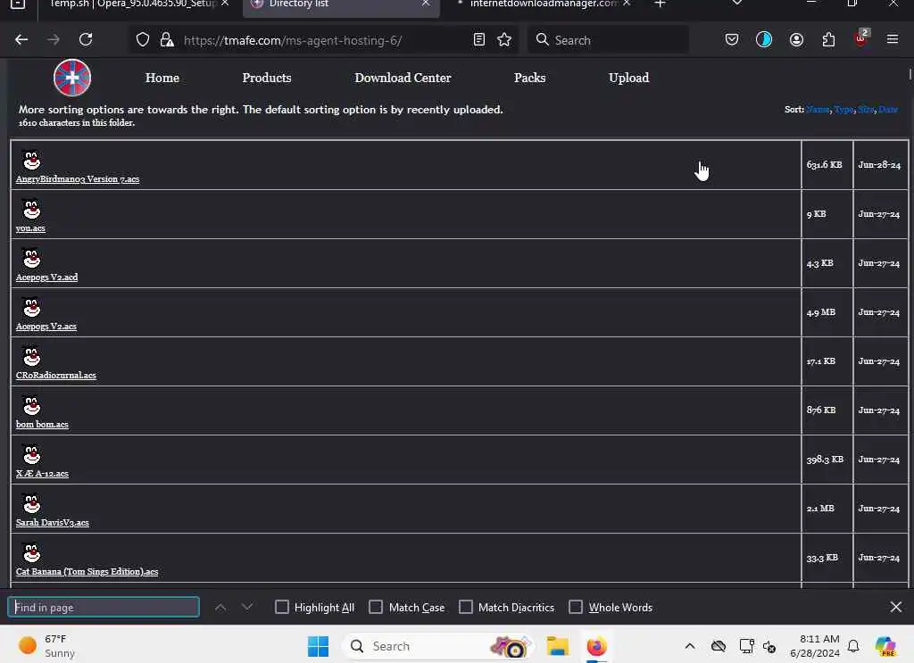Image resolution: width=914 pixels, height=663 pixels.
Task: Jump to previous find result arrow
Action: tap(220, 607)
